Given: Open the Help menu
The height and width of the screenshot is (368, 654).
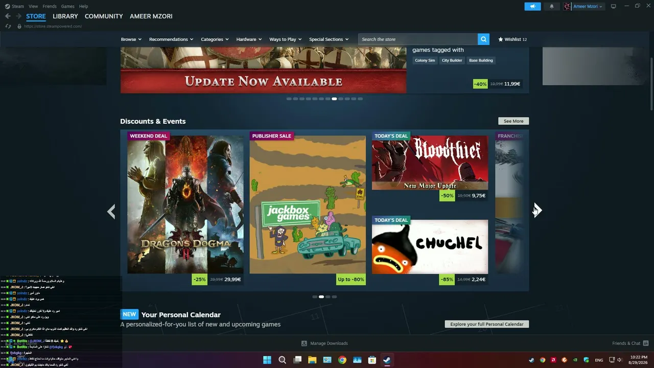Looking at the screenshot, I should pyautogui.click(x=84, y=6).
